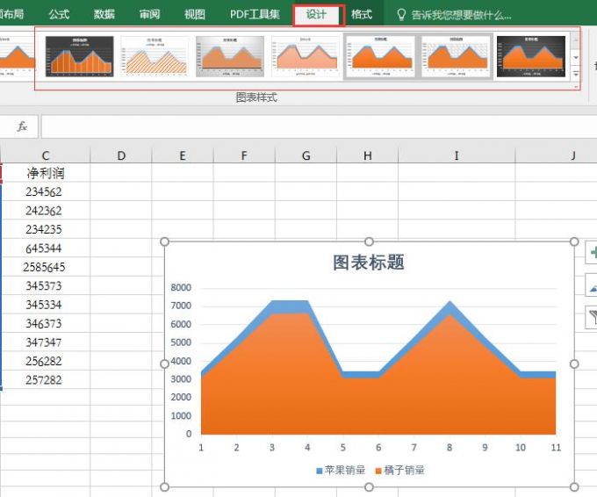Select cell containing 345334

46,305
